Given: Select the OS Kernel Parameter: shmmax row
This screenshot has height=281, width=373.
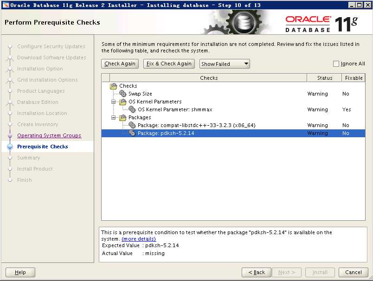Looking at the screenshot, I should [233, 109].
